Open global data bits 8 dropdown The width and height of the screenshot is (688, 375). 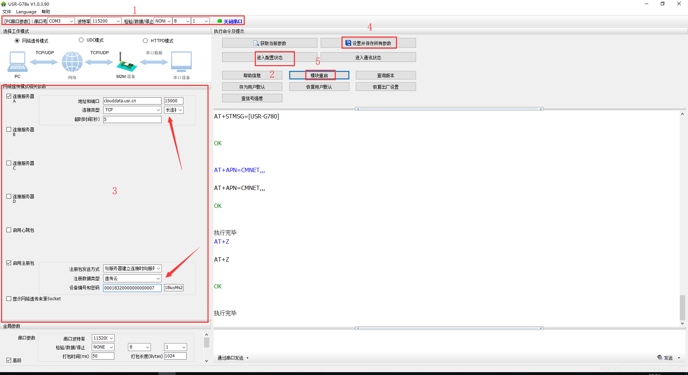[139, 347]
